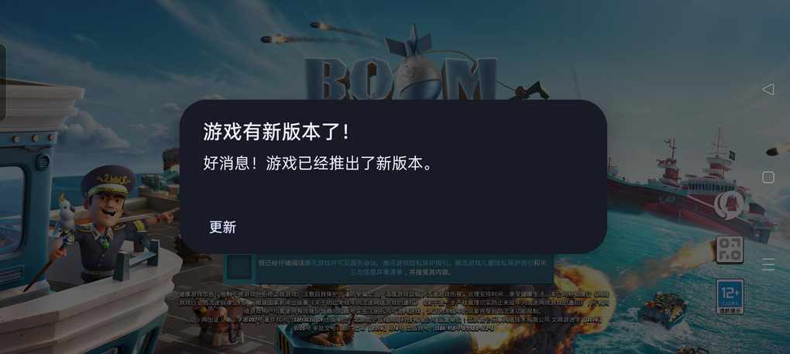The width and height of the screenshot is (790, 354).
Task: Select the 好消息 new version message text
Action: pyautogui.click(x=318, y=163)
